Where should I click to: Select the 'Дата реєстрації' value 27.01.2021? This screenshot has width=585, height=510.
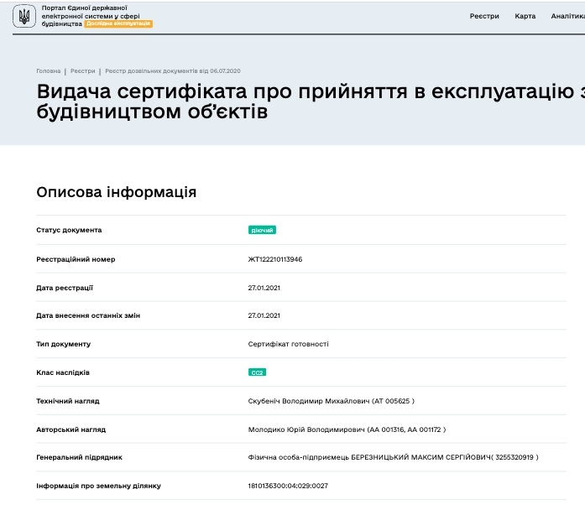point(264,288)
